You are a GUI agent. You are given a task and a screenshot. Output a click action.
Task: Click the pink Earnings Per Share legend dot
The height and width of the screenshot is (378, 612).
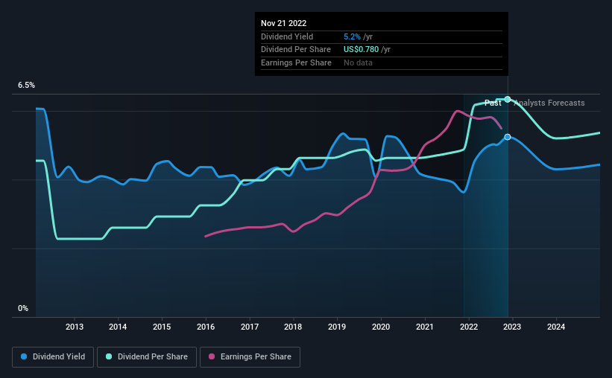(x=212, y=356)
